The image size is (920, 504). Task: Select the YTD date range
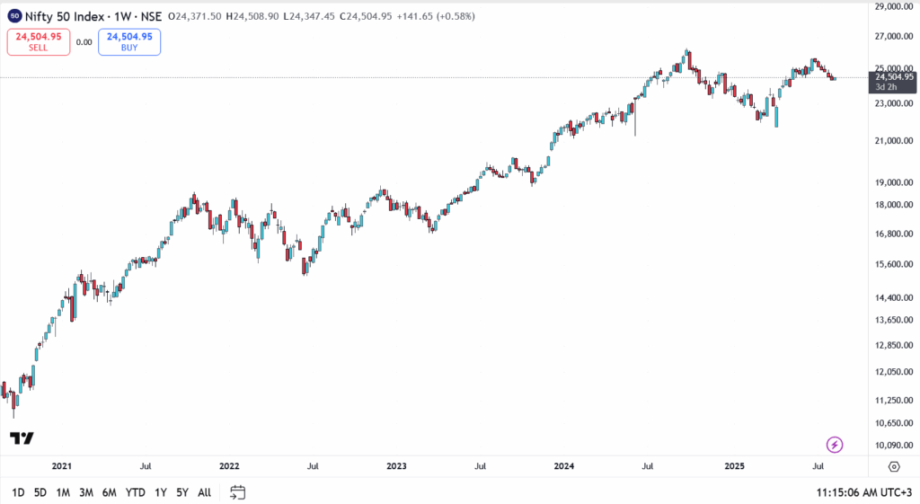click(136, 492)
